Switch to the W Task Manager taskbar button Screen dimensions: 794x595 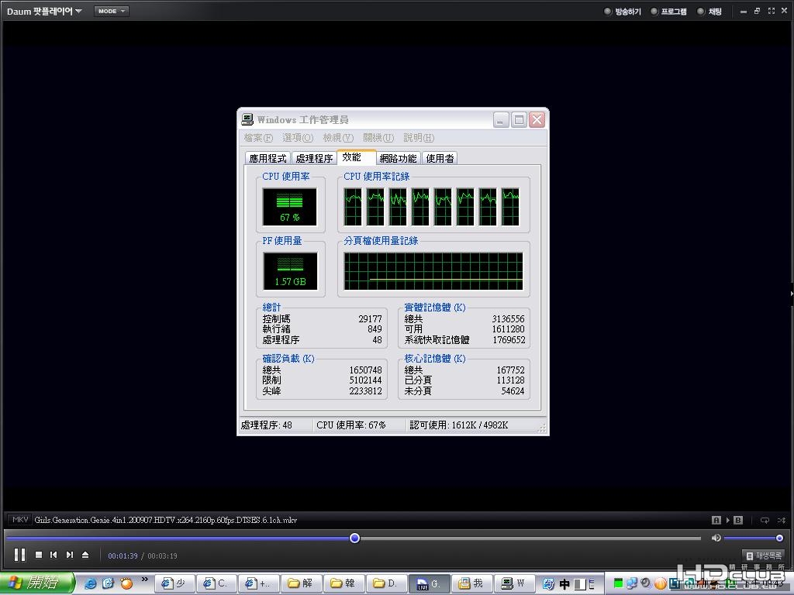(513, 583)
